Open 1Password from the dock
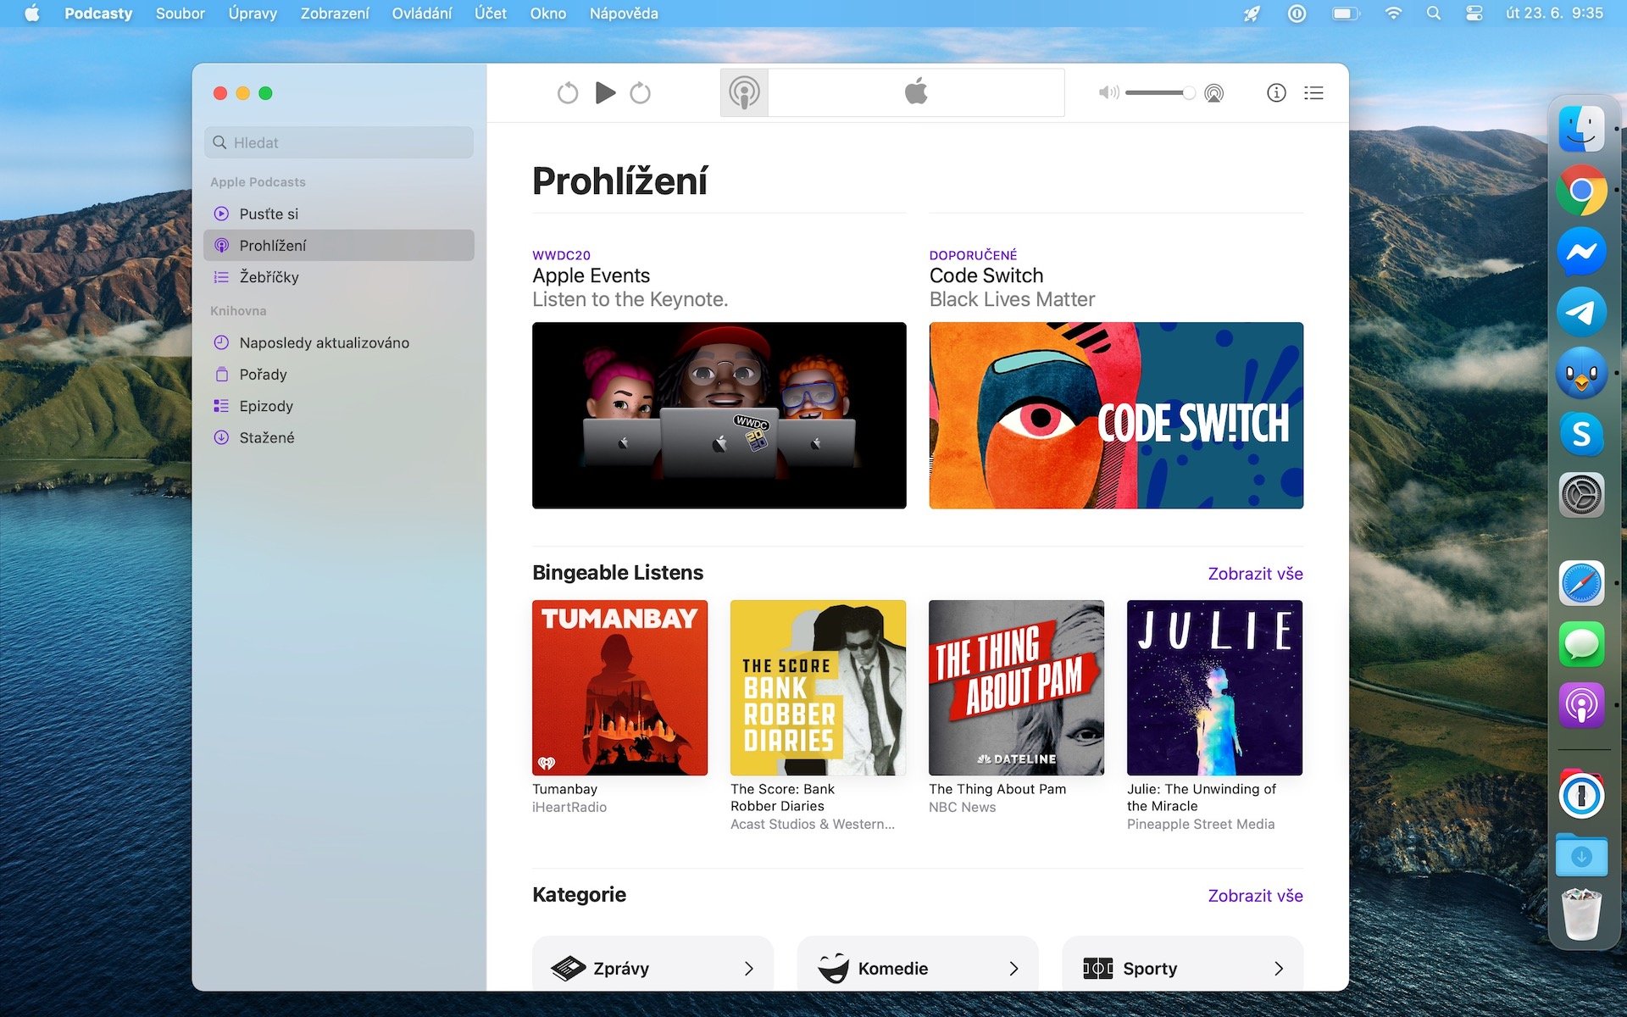Screen dimensions: 1627x1017 coord(1581,795)
